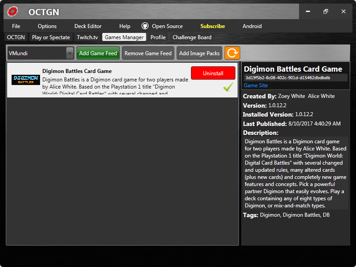Viewport: 356px width, 267px height.
Task: Open the Challenge Board tab
Action: 192,37
